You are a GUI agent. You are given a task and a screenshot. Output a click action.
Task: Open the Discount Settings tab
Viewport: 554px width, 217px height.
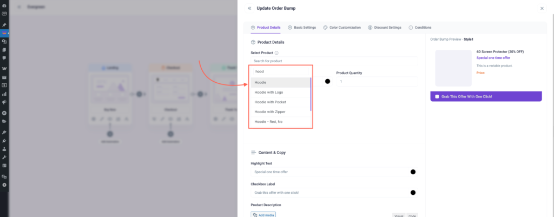[384, 27]
